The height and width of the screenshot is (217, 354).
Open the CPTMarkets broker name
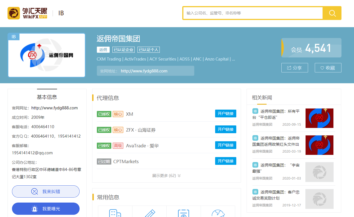tap(126, 162)
